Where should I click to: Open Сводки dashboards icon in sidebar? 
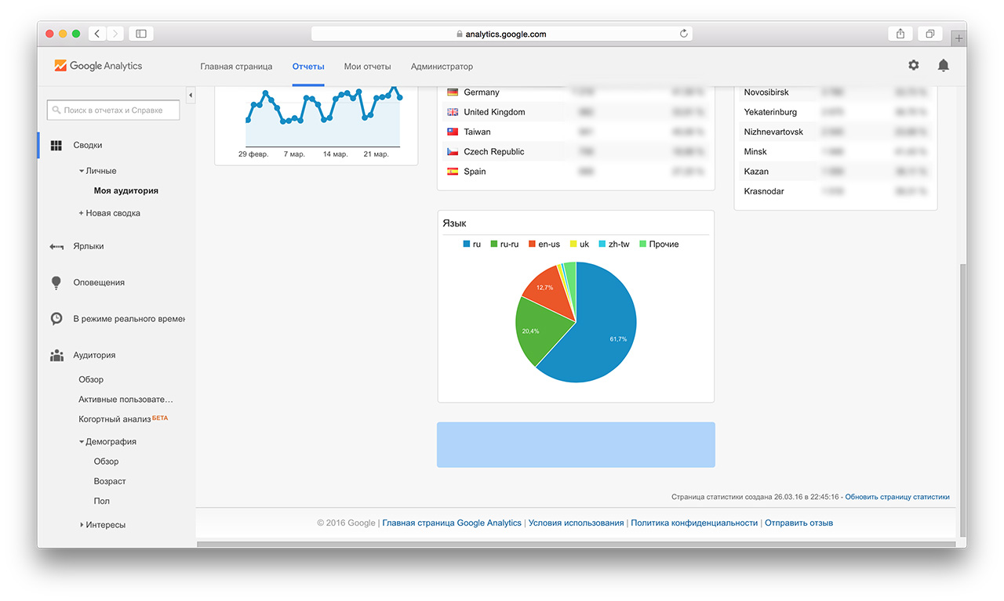[56, 145]
